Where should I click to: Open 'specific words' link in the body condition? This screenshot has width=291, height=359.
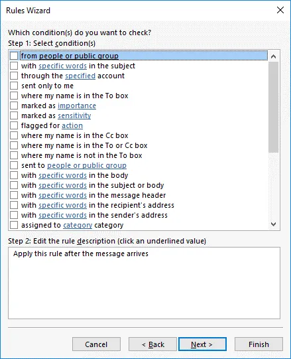[62, 175]
